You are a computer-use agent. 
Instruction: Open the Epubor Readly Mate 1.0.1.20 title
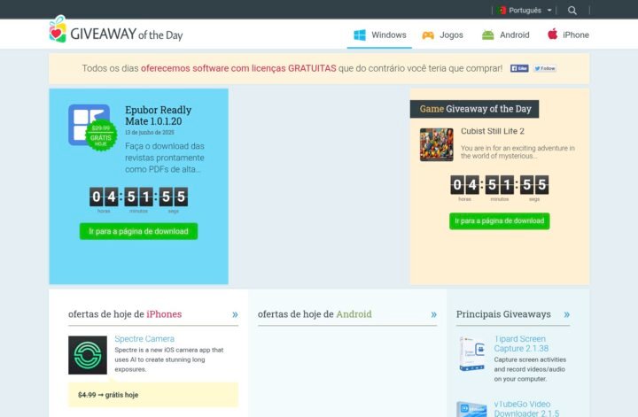pos(158,115)
